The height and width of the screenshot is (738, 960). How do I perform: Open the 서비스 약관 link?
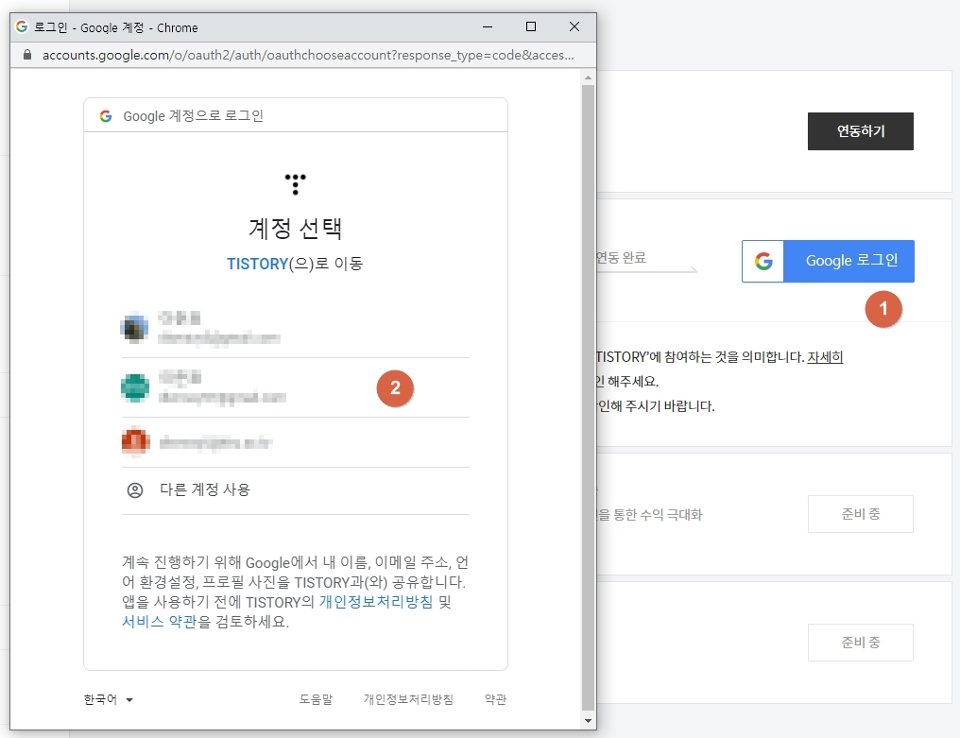pos(159,622)
